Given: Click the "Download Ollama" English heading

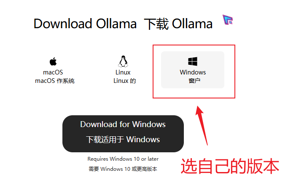Looking at the screenshot, I should 85,24.
